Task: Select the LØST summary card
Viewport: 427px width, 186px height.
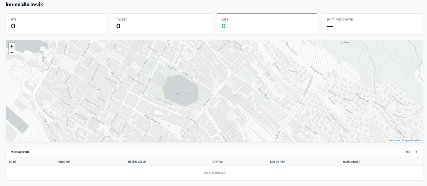Action: tap(267, 24)
